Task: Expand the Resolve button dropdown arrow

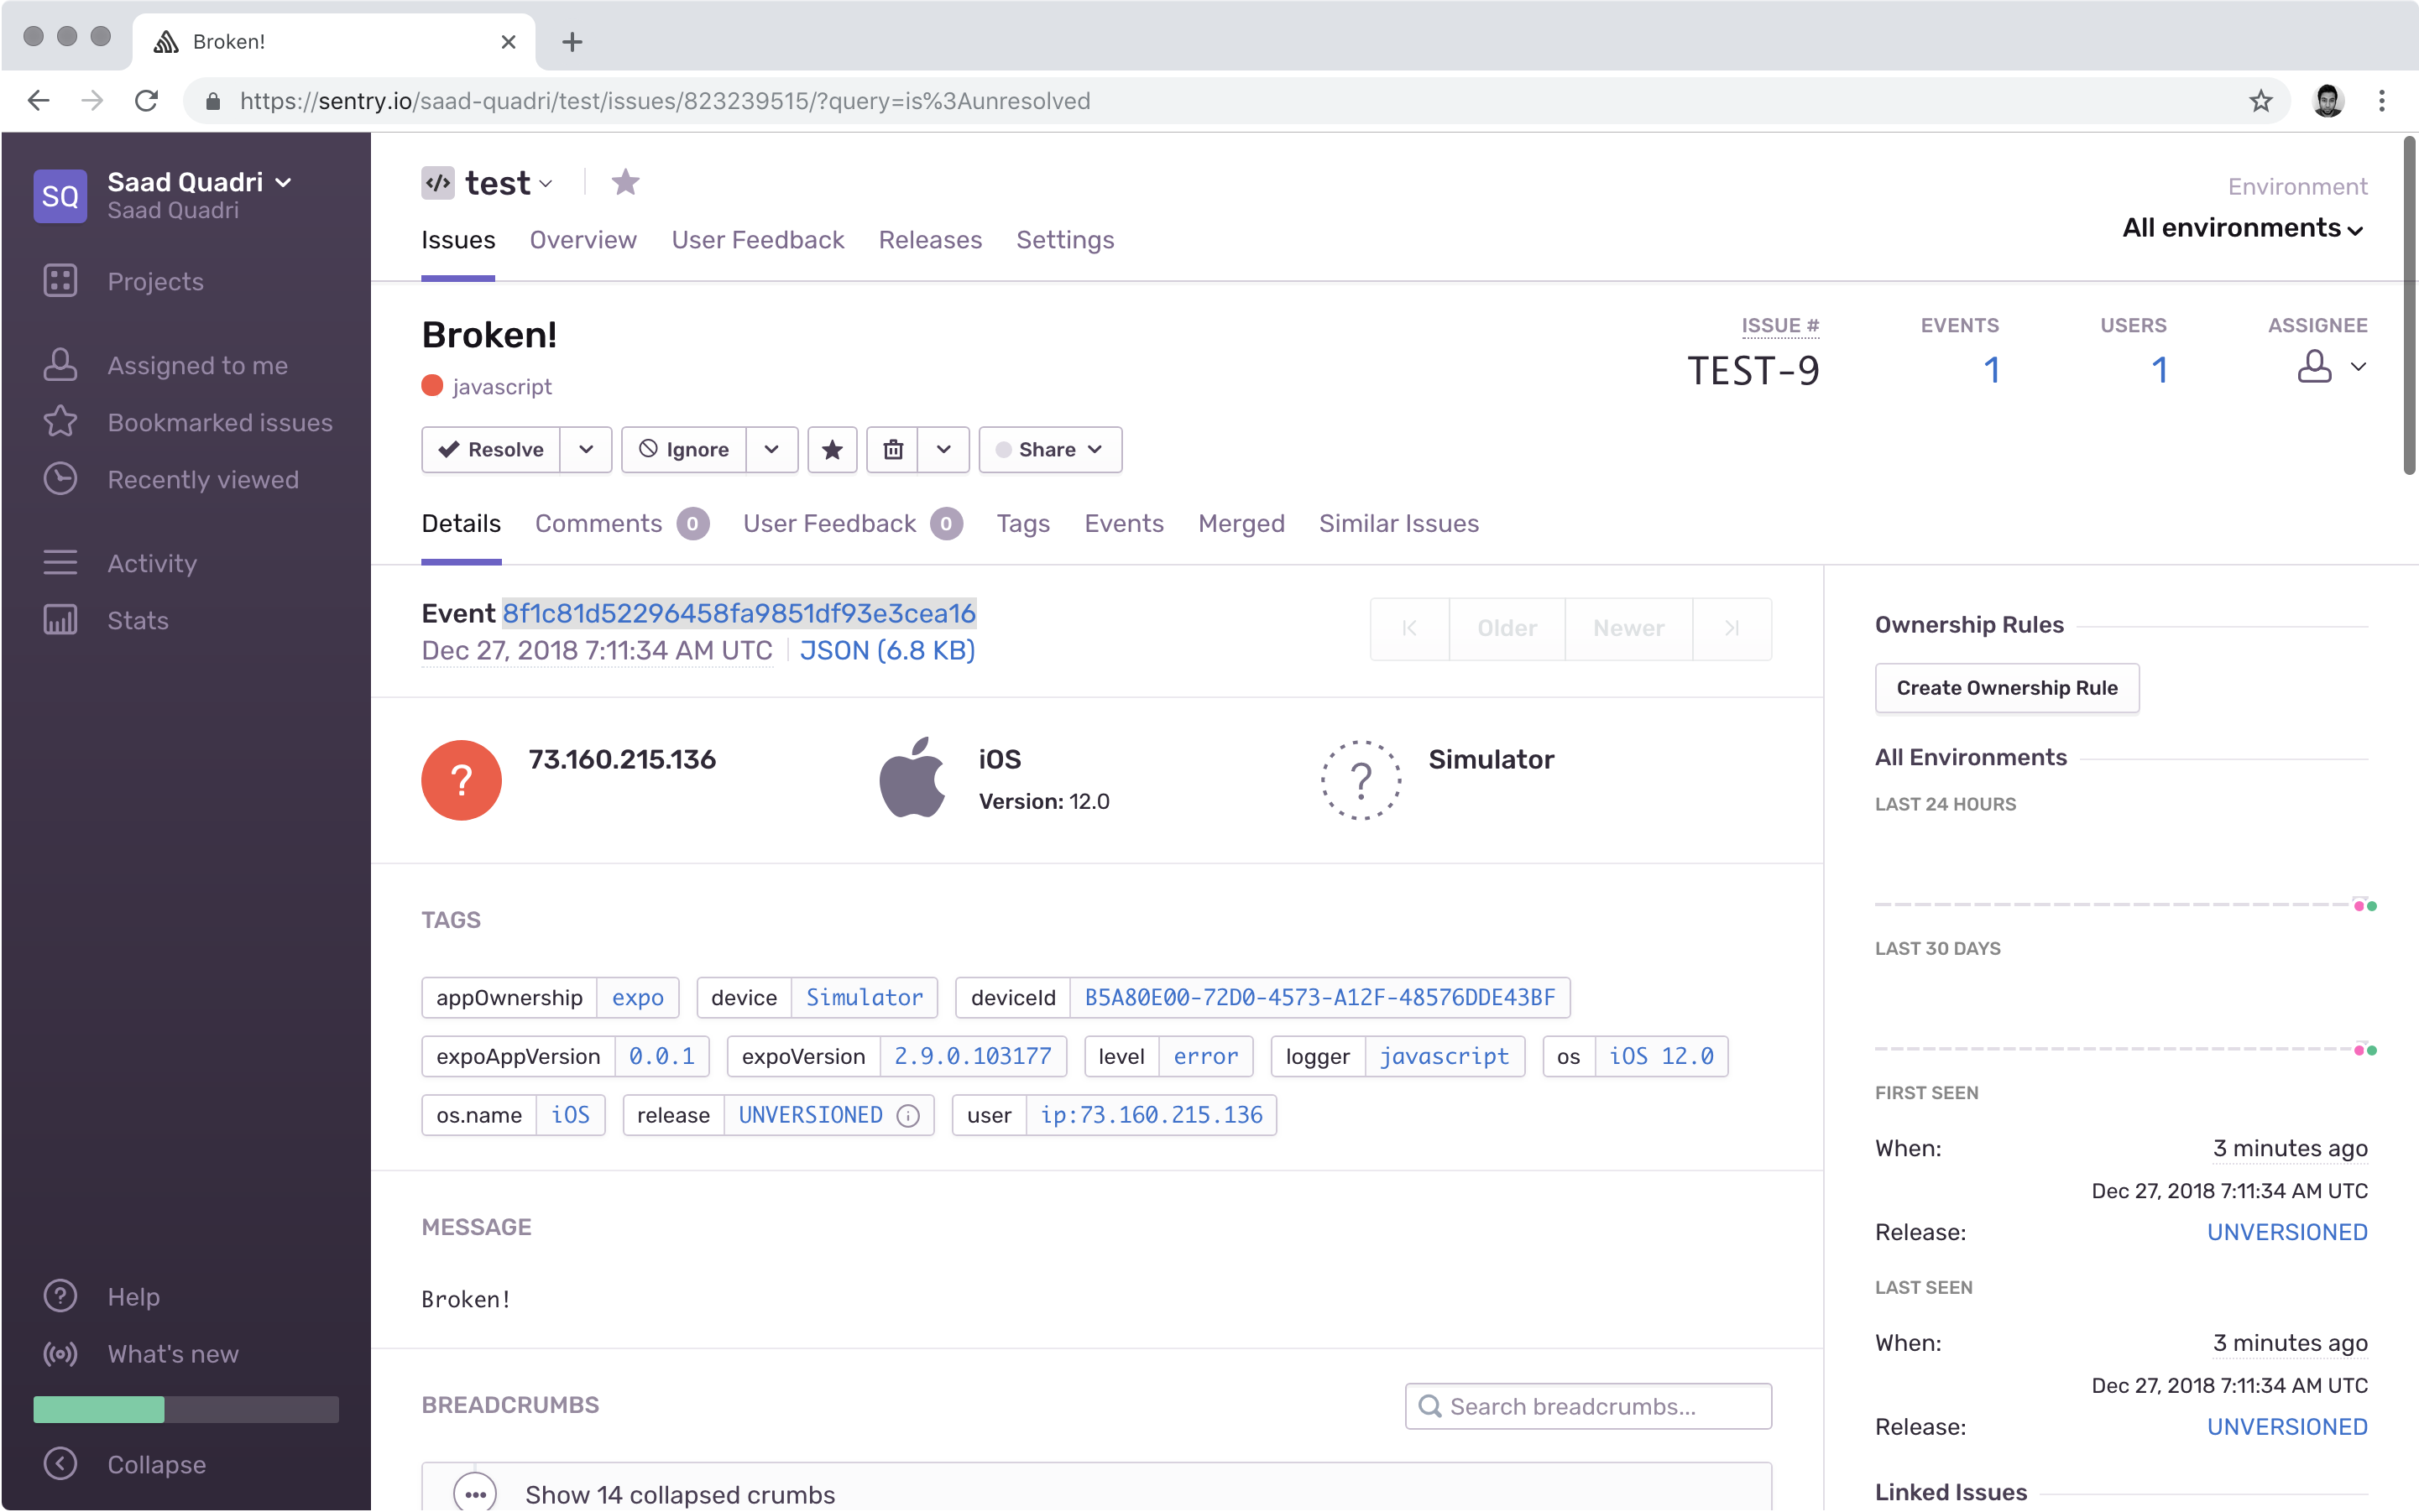Action: point(586,449)
